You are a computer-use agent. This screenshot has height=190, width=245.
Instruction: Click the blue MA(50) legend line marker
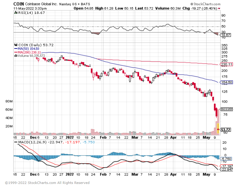point(16,49)
